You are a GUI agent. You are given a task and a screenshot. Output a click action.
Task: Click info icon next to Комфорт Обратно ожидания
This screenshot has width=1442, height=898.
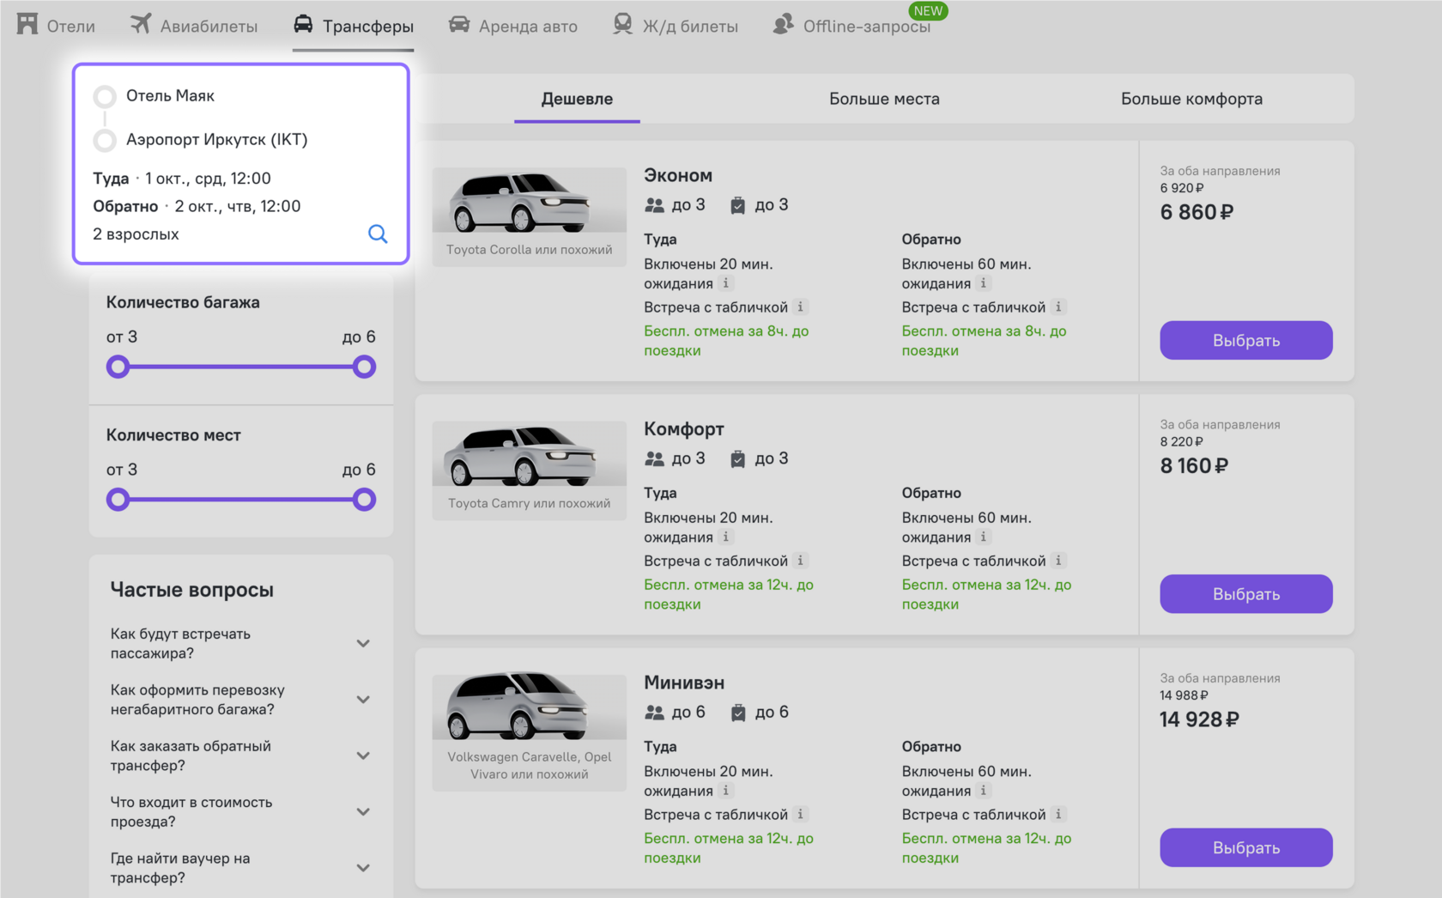click(984, 537)
